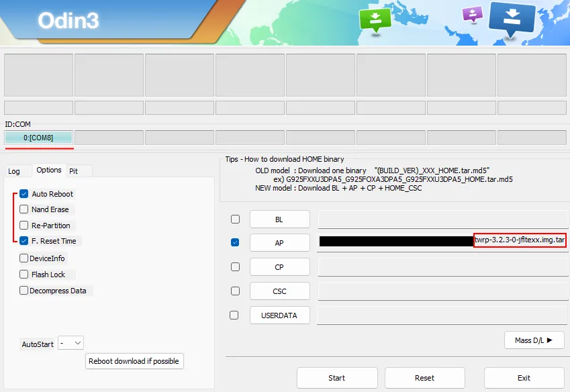
Task: Check the DeviceInfo option
Action: pyautogui.click(x=24, y=258)
